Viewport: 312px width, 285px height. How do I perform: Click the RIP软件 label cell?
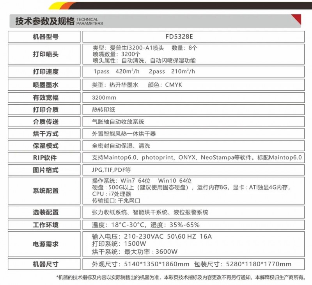[46, 158]
